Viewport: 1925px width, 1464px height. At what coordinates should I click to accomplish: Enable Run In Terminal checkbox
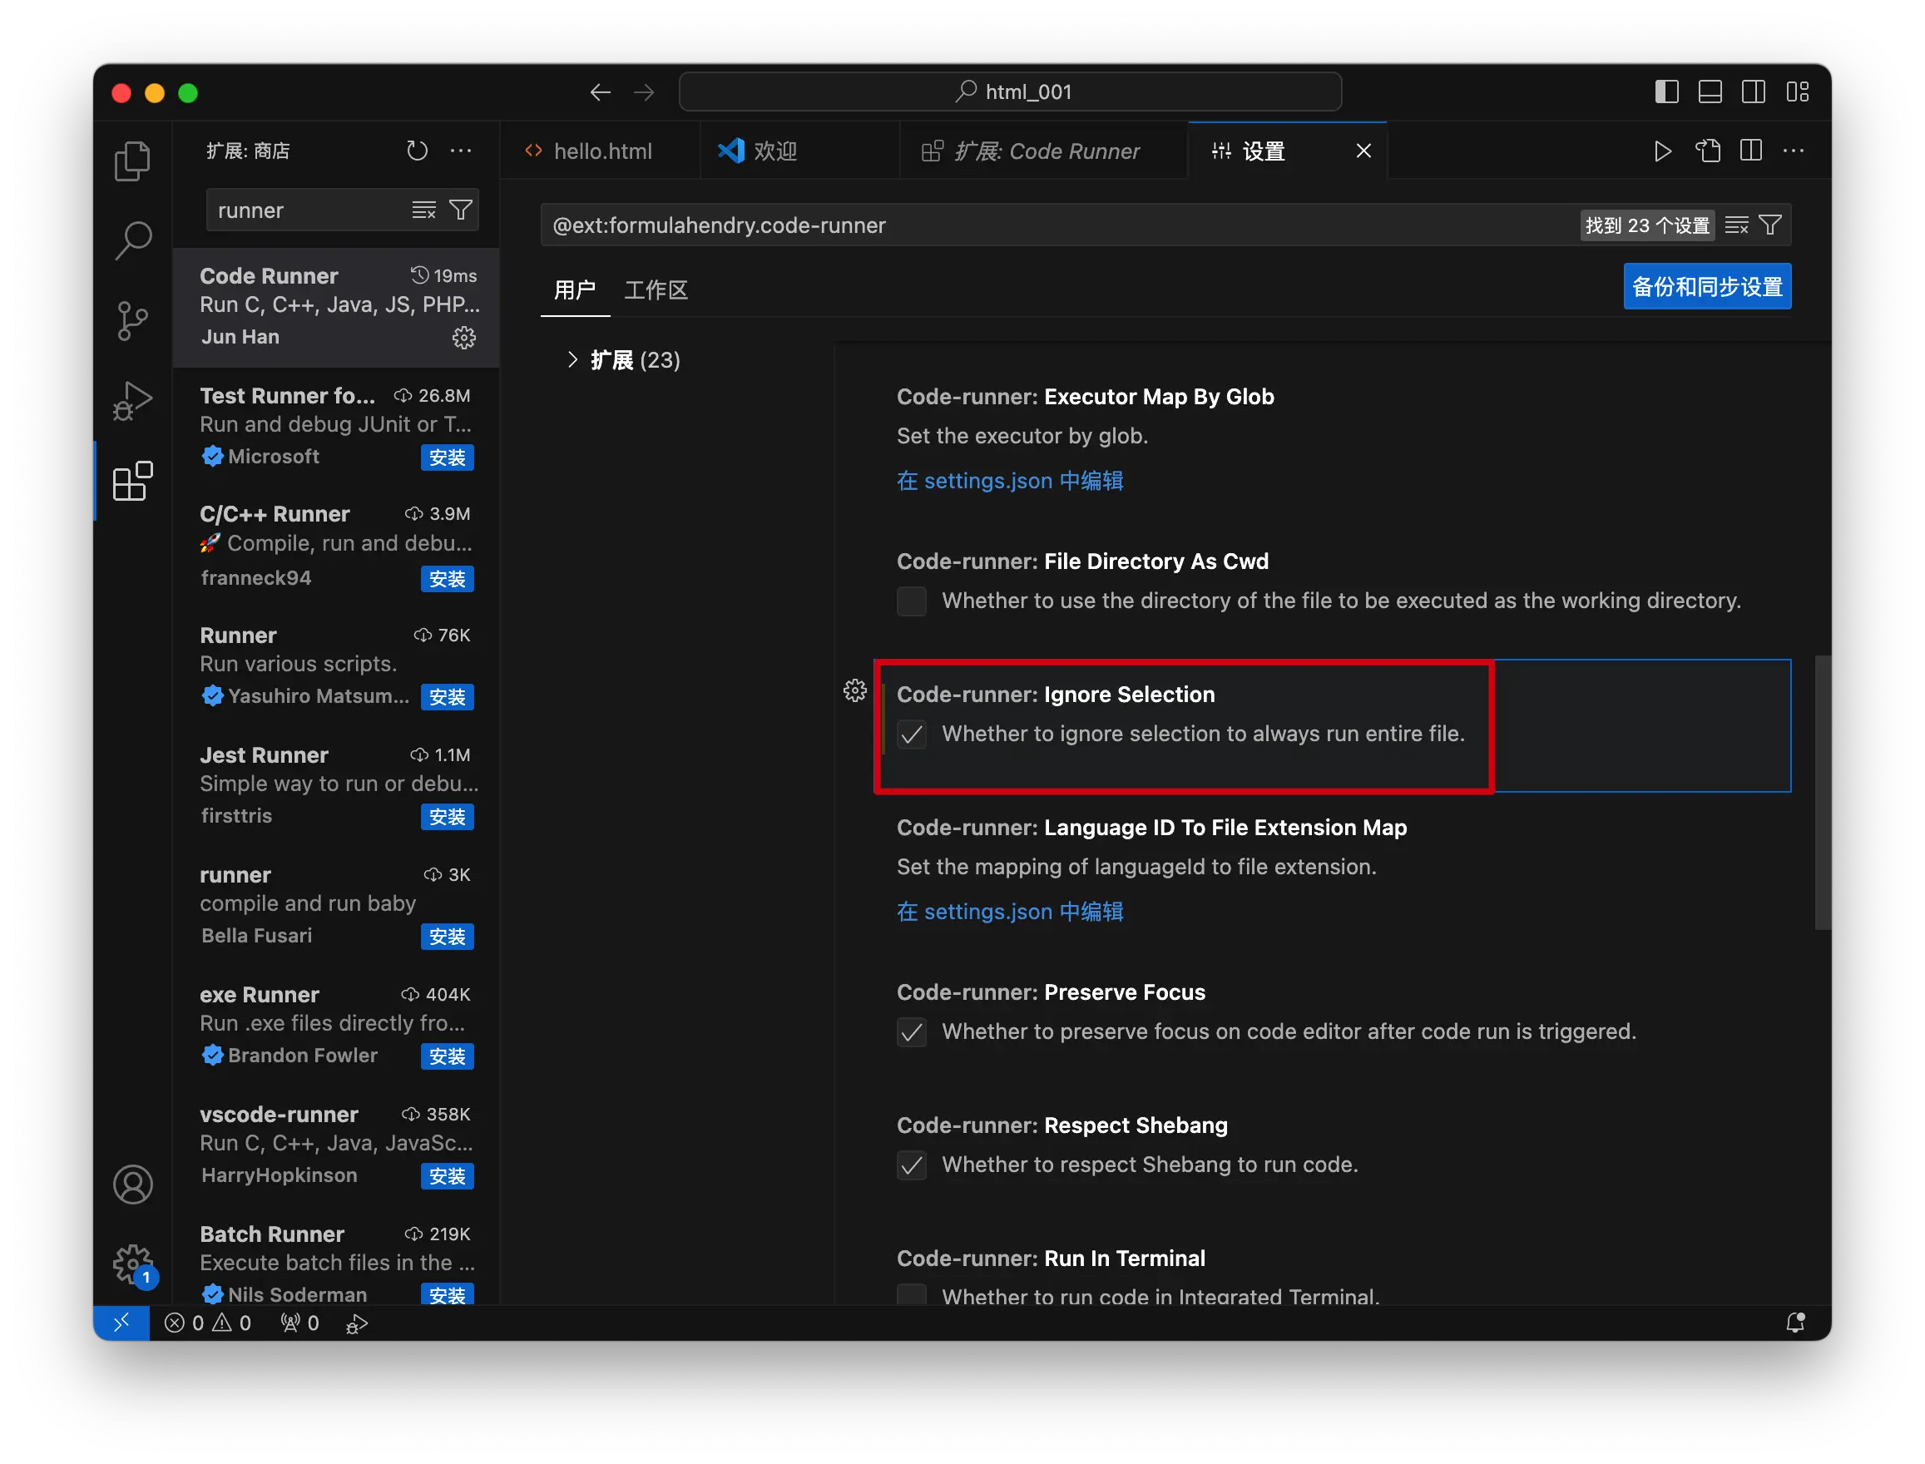[x=912, y=1294]
